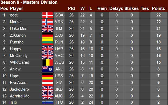This screenshot has height=105, width=168.
Task: Click the Delays column header
Action: [x=116, y=8]
